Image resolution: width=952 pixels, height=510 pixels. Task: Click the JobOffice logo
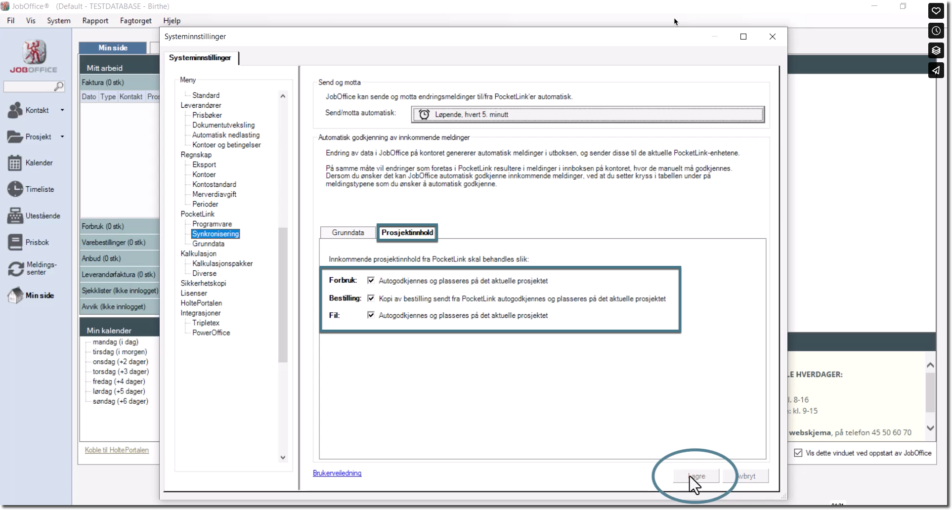click(x=34, y=57)
